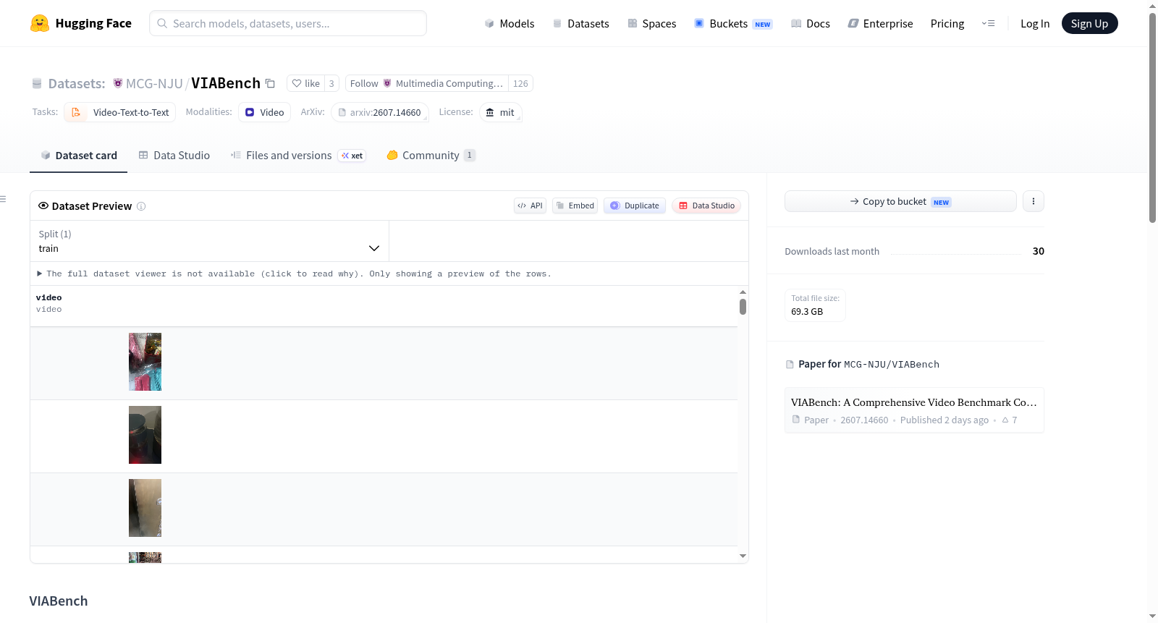Open the third video preview thumbnail

(x=145, y=508)
